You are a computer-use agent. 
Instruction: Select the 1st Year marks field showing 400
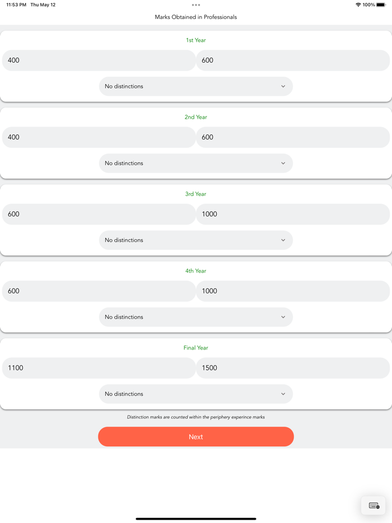pyautogui.click(x=99, y=60)
